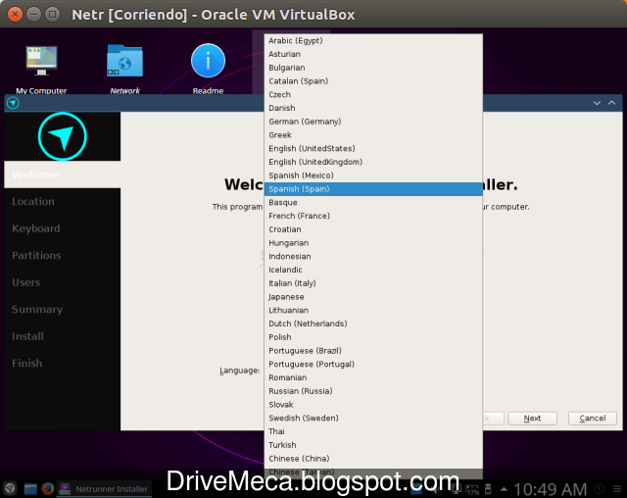Select Hungarian language
This screenshot has height=498, width=627.
373,243
